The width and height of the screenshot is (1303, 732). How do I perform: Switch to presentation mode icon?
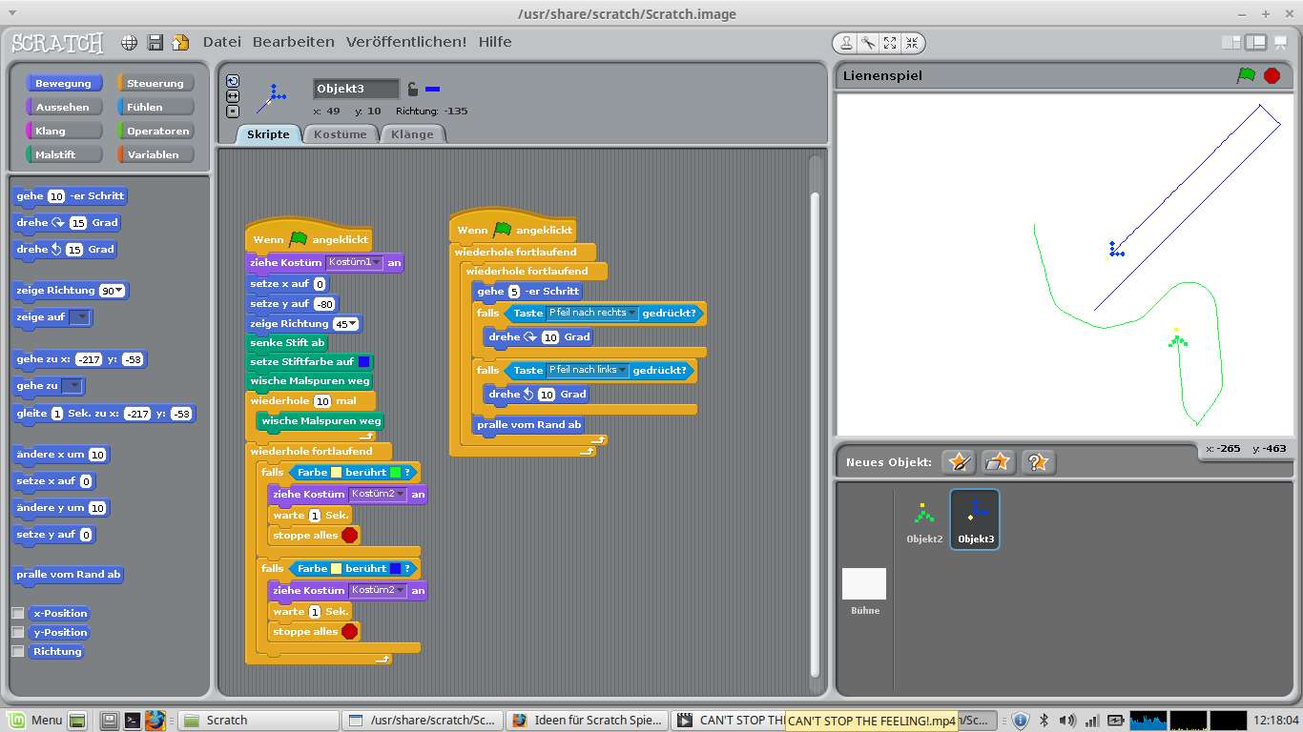[1279, 42]
